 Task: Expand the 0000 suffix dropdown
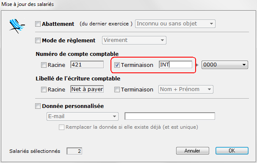225,65
